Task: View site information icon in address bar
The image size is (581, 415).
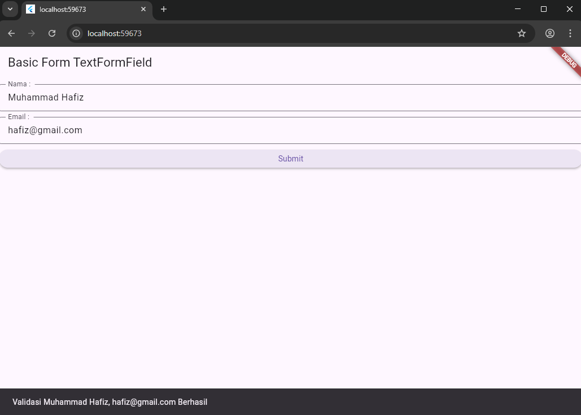Action: click(x=76, y=33)
